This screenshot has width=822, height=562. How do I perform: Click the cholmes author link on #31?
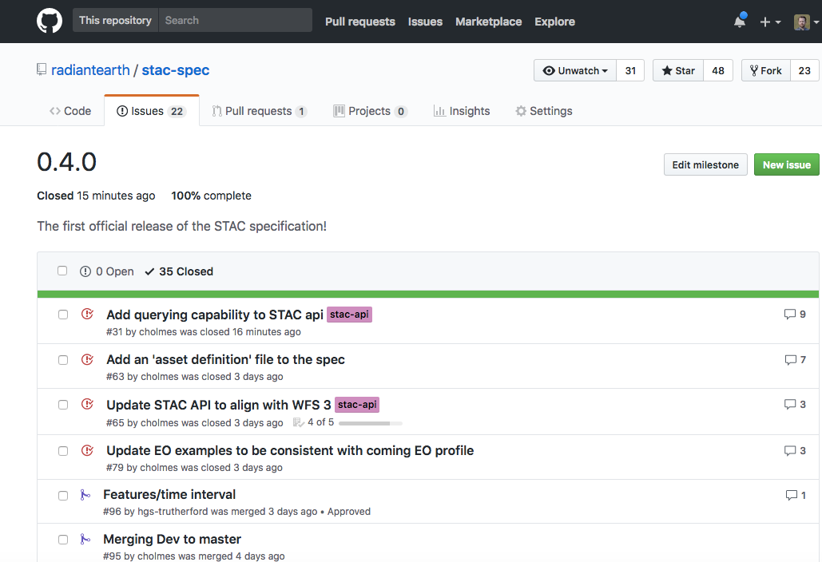tap(158, 332)
